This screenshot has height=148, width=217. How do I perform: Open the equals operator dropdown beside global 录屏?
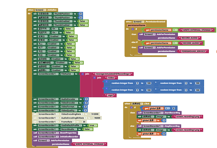[x=167, y=108]
